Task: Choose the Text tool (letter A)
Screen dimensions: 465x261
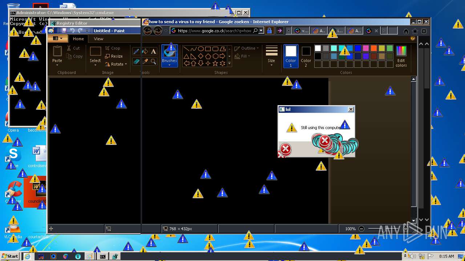Action: point(153,51)
